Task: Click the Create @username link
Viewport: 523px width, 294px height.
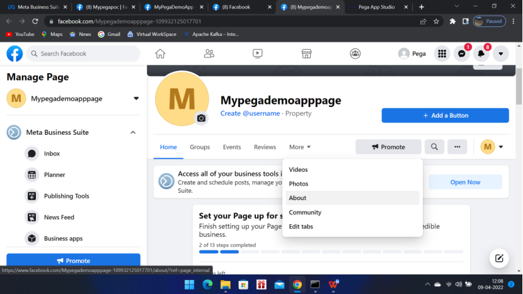Action: click(250, 113)
